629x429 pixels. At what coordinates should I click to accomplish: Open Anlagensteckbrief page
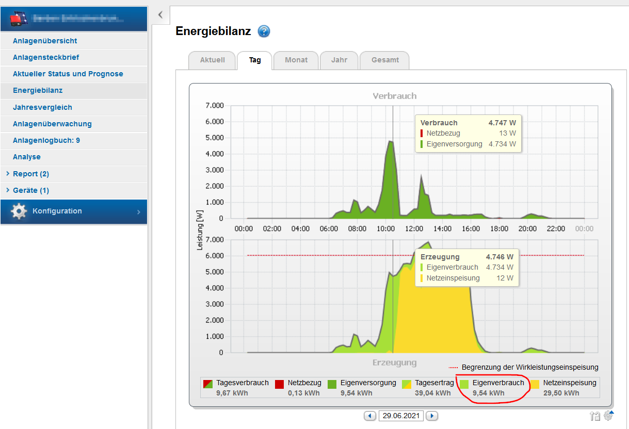tap(74, 57)
